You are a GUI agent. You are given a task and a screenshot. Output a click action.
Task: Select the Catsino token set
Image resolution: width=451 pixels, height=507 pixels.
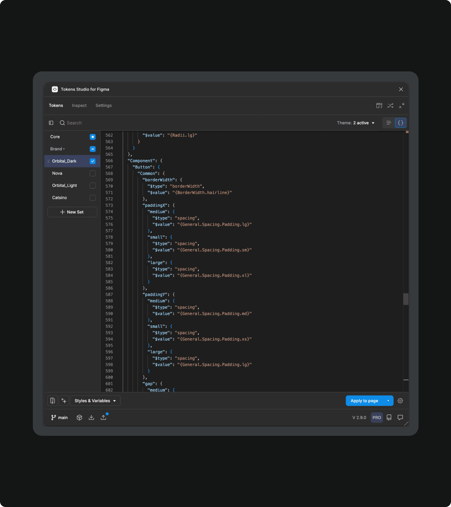[x=59, y=198]
